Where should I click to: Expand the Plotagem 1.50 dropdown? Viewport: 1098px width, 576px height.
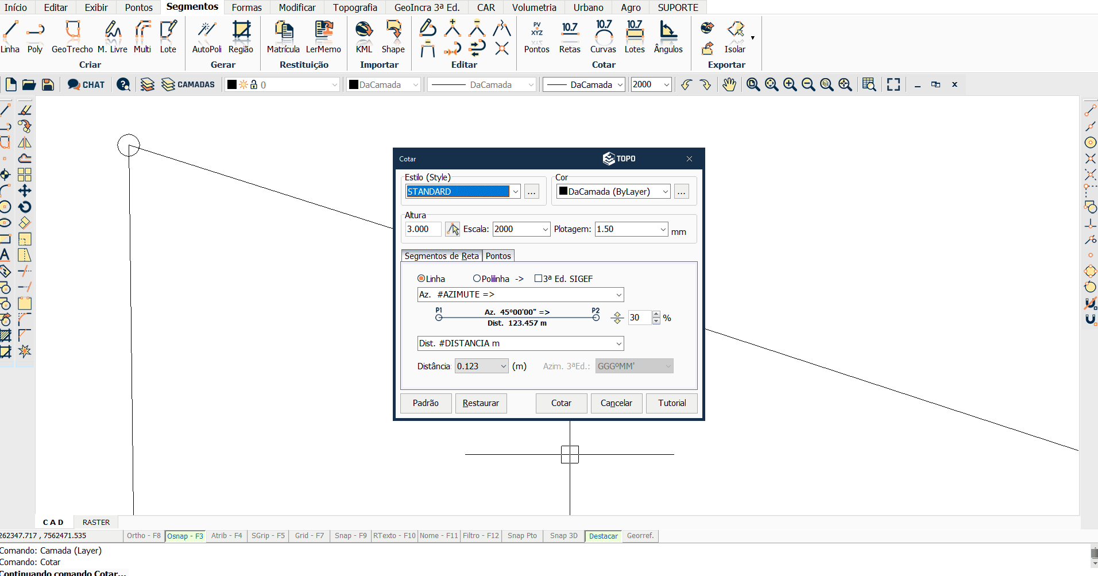point(663,229)
